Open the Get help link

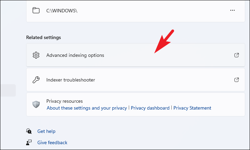46,131
